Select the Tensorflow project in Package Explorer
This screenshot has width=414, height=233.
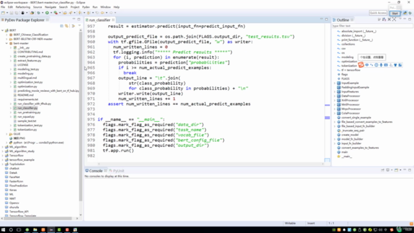click(x=16, y=155)
